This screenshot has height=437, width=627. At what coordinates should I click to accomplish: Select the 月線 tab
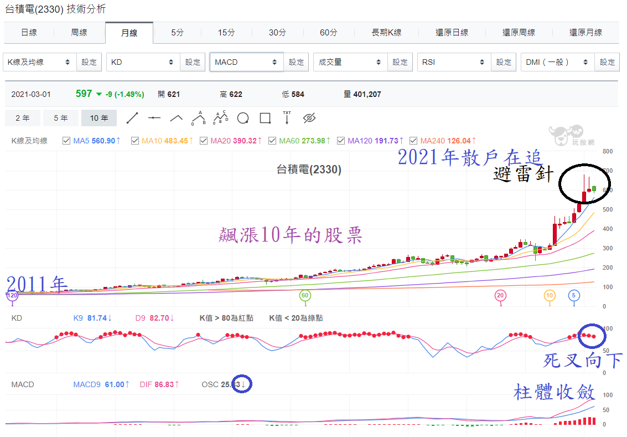click(x=129, y=33)
